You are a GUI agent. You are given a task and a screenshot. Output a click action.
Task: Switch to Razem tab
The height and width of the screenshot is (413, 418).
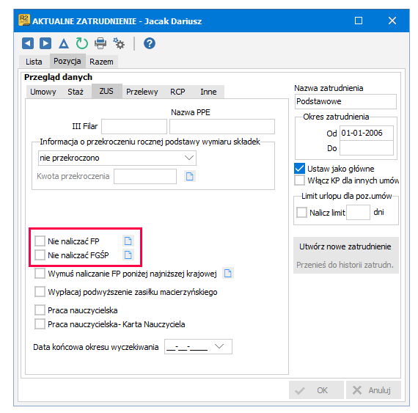[101, 62]
